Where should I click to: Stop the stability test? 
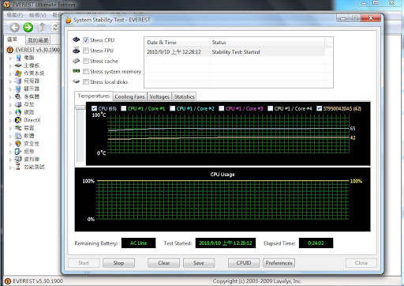click(x=118, y=263)
